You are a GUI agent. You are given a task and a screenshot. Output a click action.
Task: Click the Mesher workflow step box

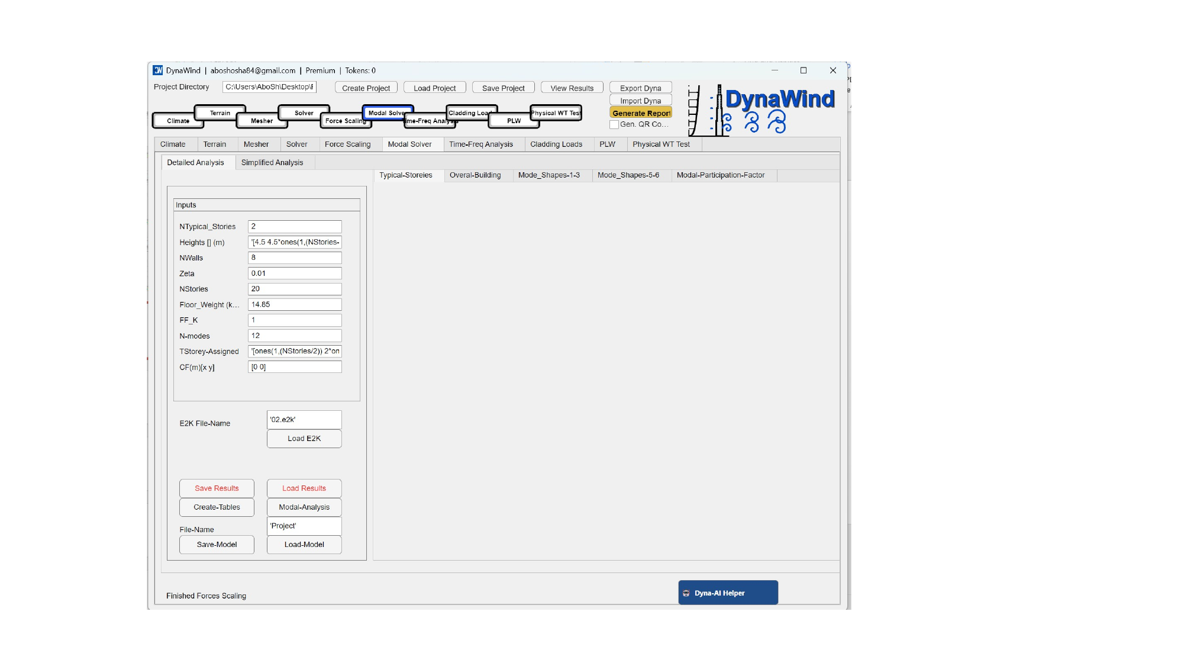click(x=262, y=121)
